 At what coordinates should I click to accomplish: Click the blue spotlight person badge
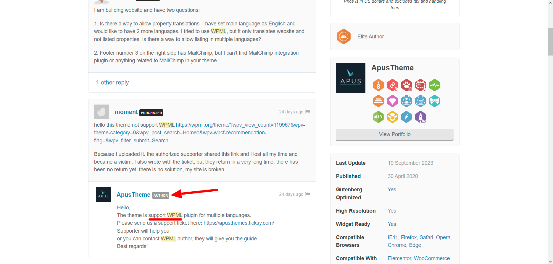click(x=407, y=101)
